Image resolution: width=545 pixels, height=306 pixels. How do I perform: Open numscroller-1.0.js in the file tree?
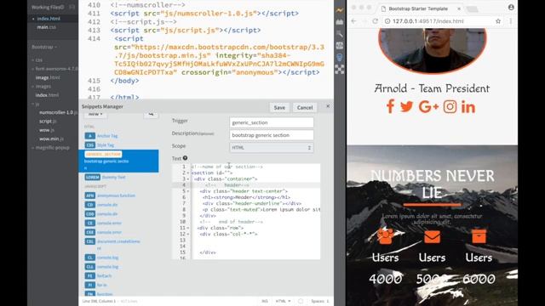coord(58,112)
